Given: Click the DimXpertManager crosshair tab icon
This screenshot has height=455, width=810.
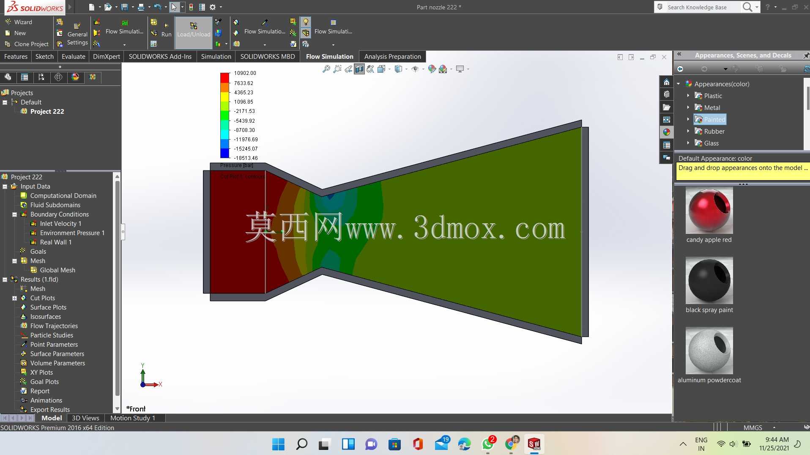Looking at the screenshot, I should [x=58, y=77].
